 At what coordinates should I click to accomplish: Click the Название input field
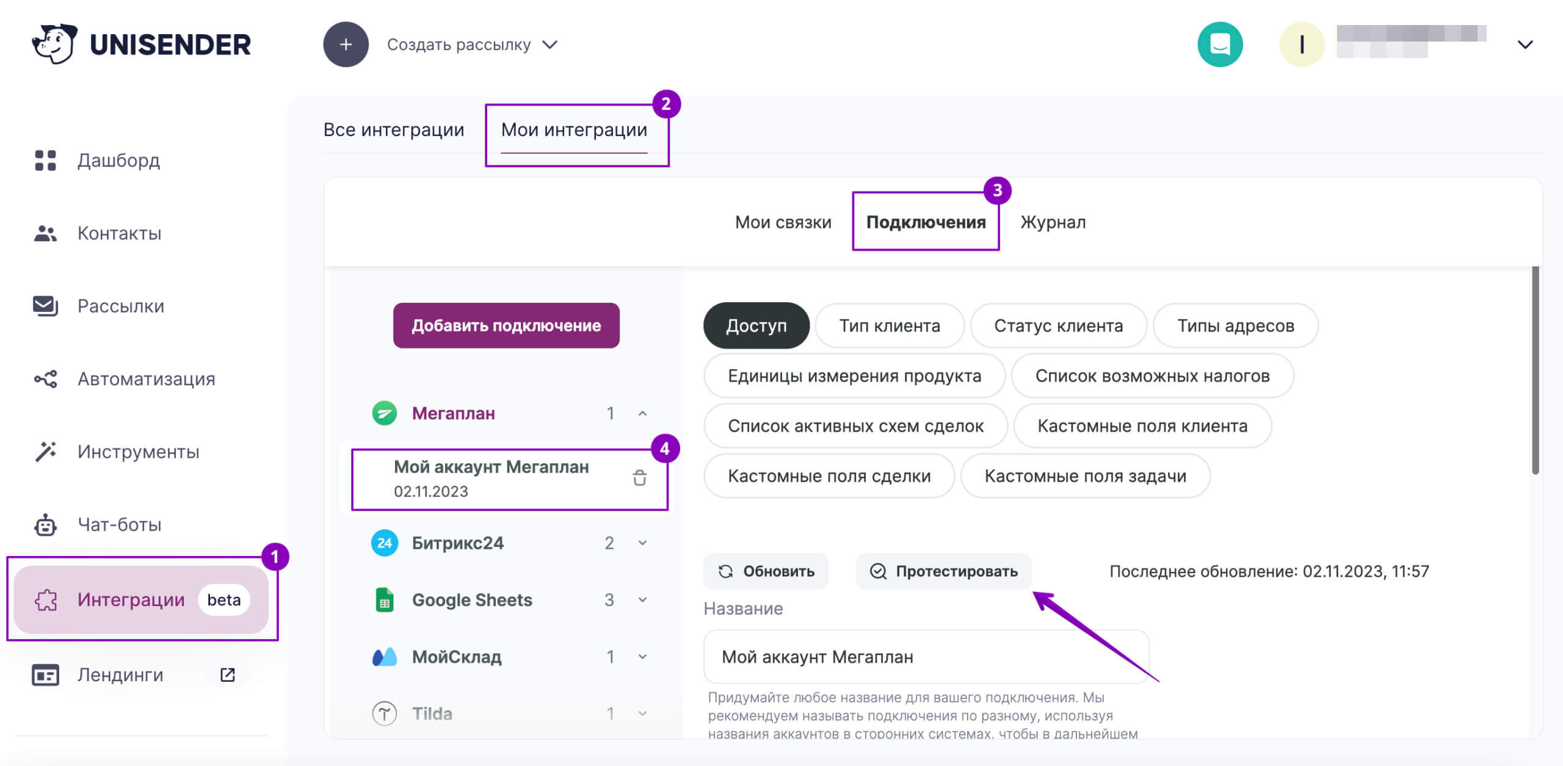[x=926, y=657]
